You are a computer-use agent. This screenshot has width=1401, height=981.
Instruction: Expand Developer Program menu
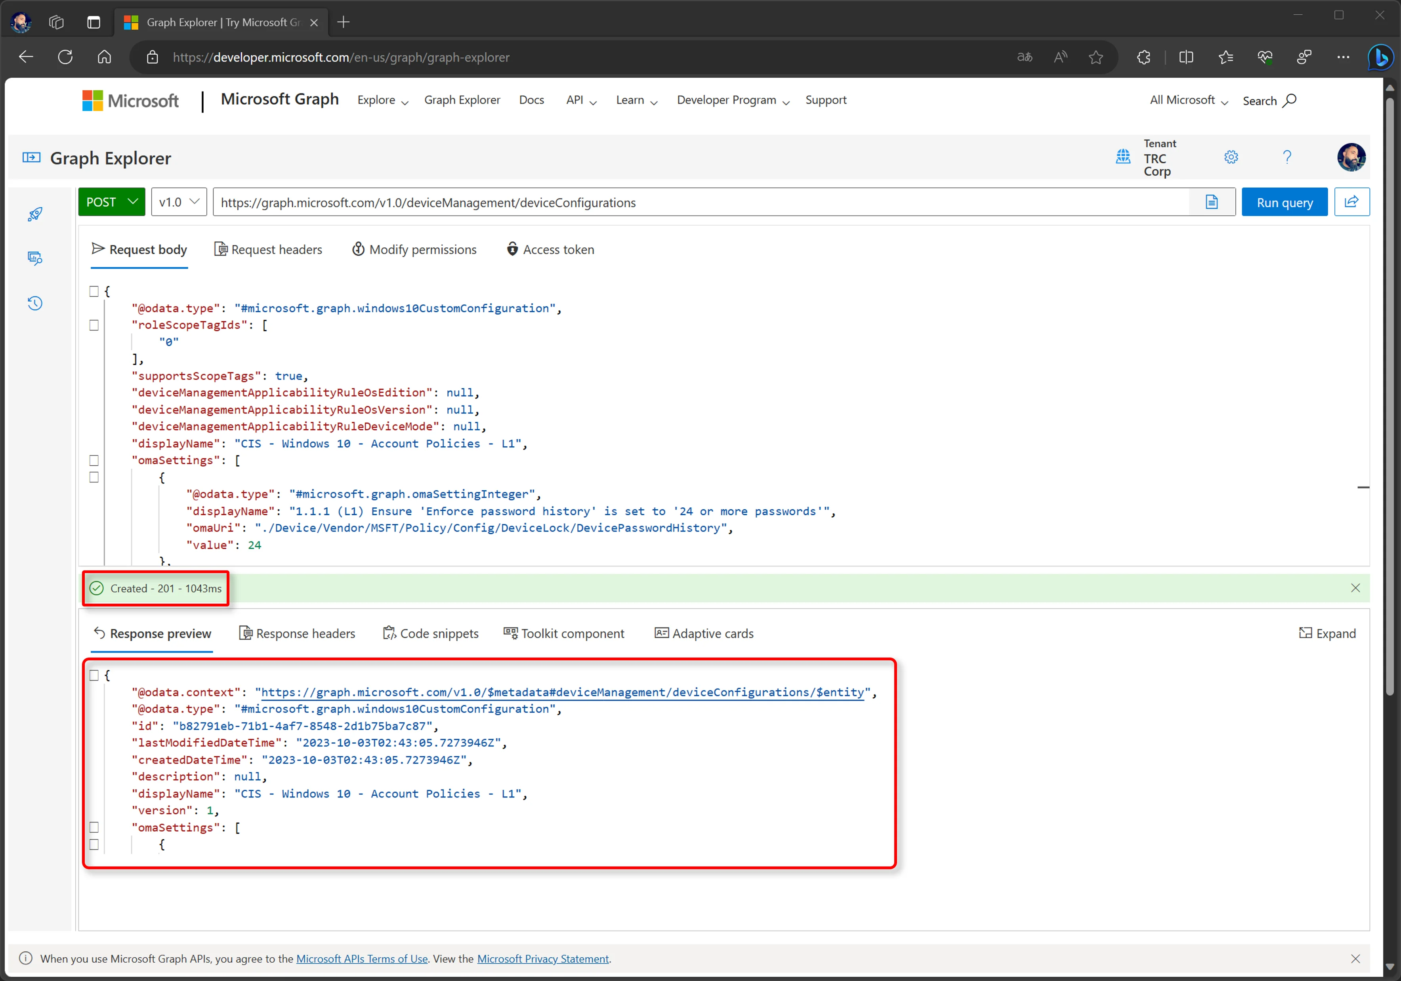click(x=733, y=100)
